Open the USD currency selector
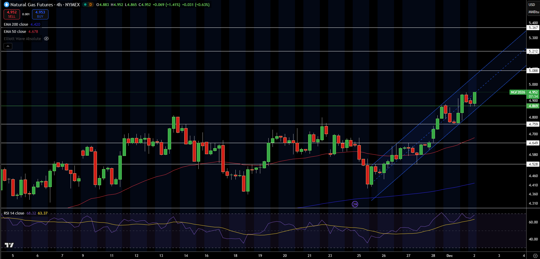 click(x=532, y=4)
